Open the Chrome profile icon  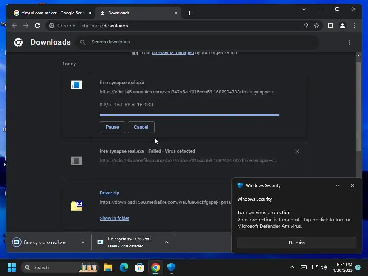(x=342, y=26)
